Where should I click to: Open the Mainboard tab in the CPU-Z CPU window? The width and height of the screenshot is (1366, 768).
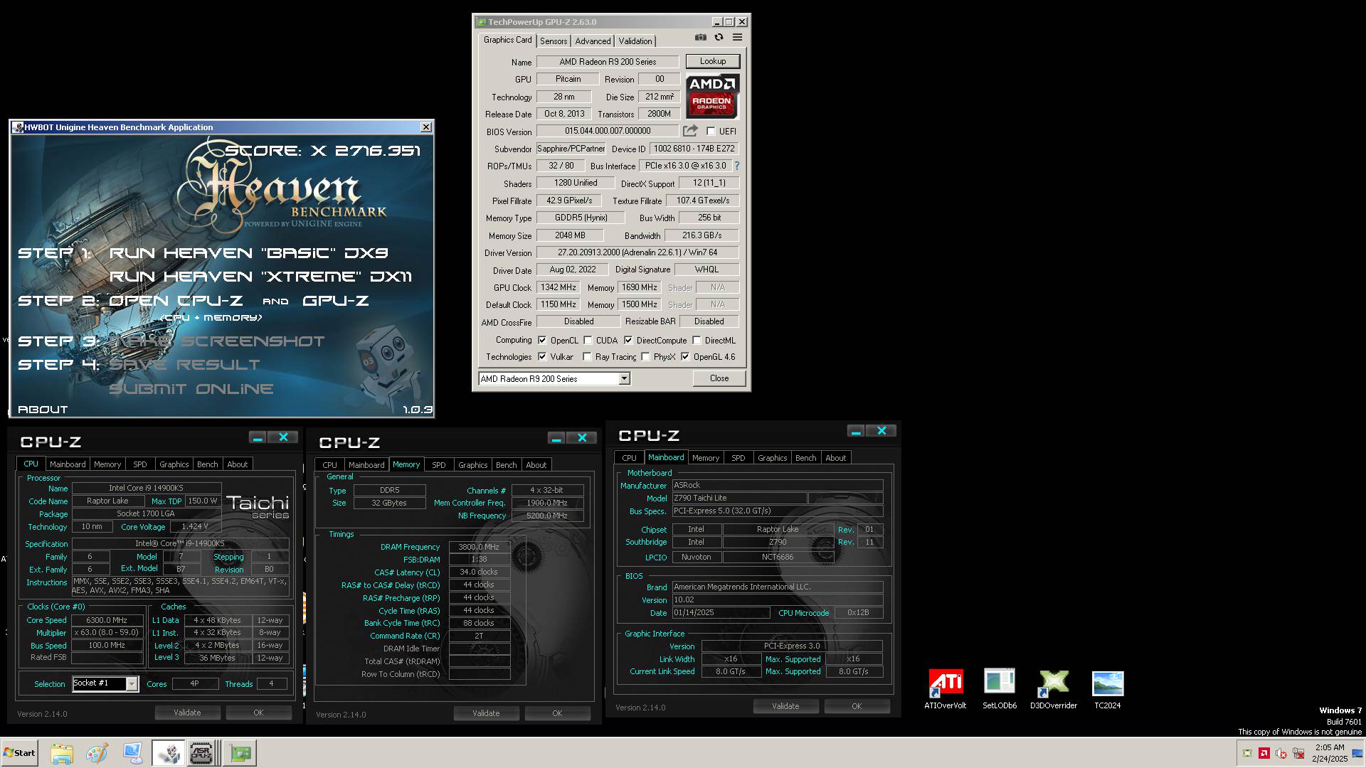(68, 464)
